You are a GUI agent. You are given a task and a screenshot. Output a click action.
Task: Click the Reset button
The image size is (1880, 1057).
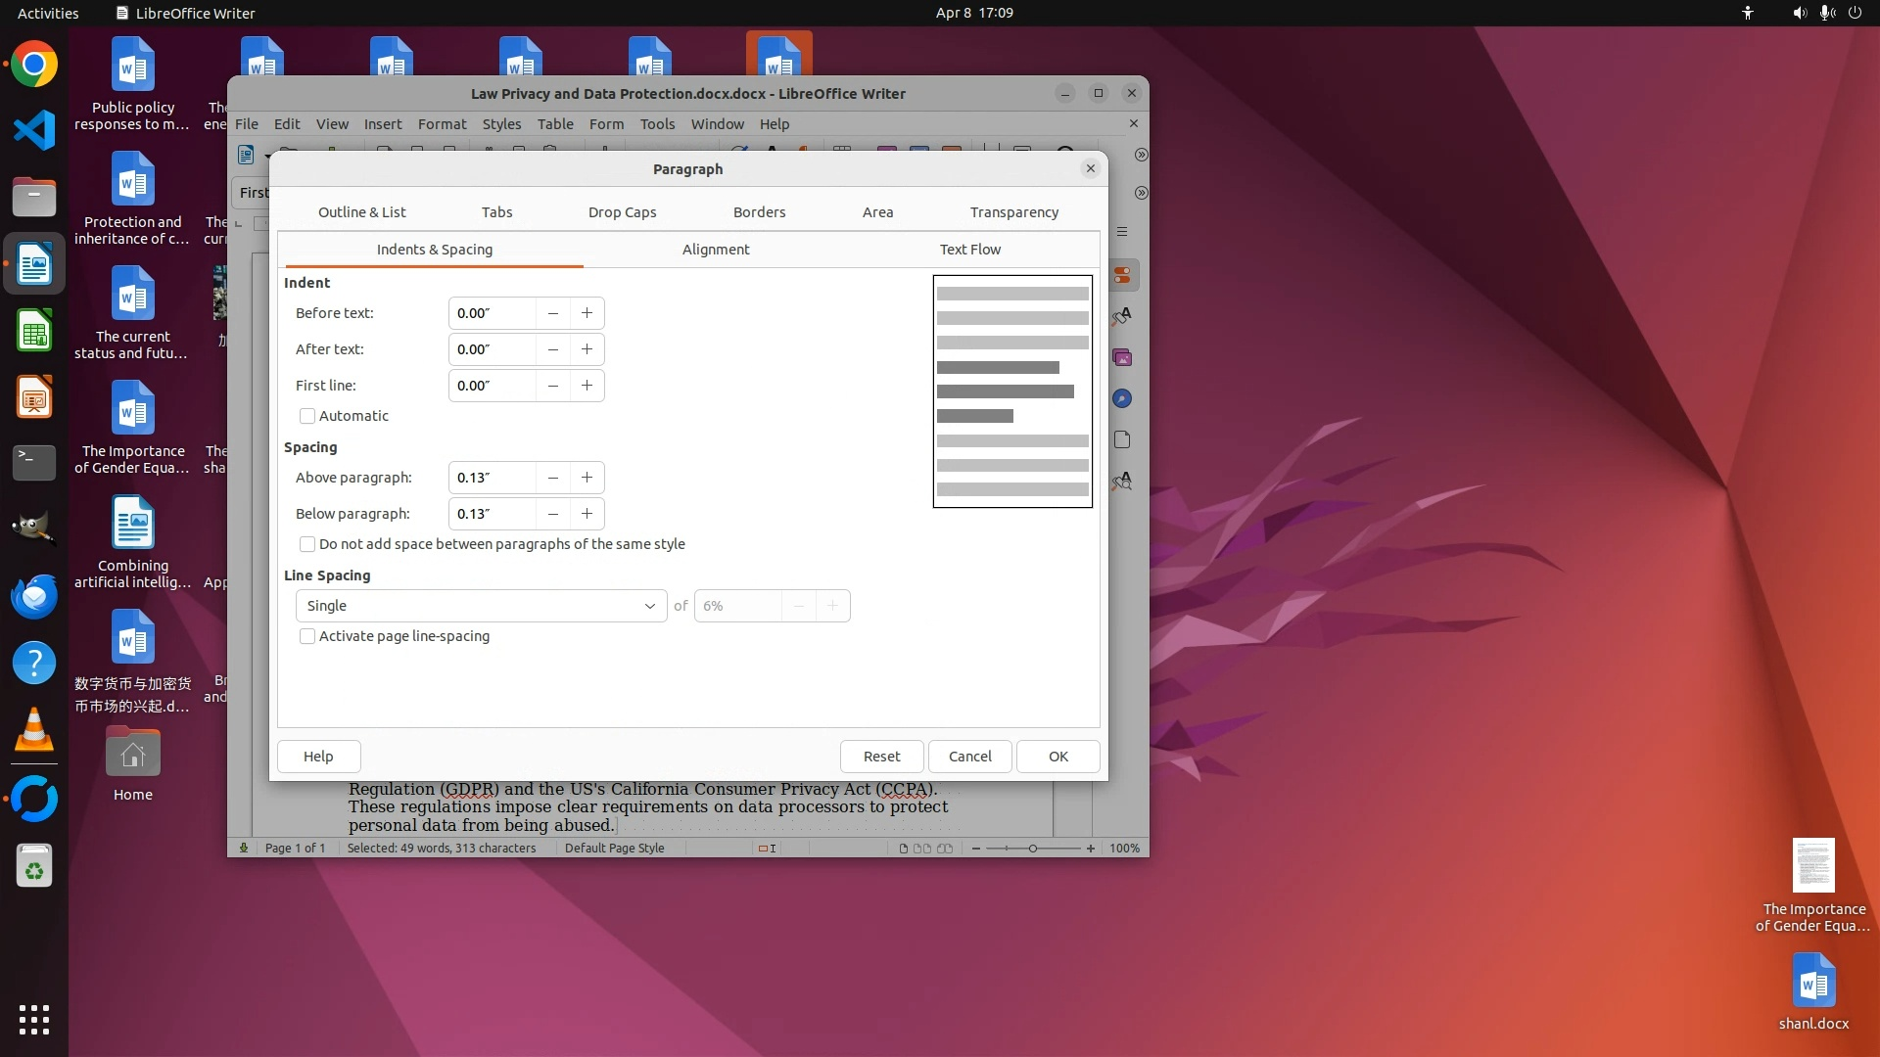click(881, 757)
